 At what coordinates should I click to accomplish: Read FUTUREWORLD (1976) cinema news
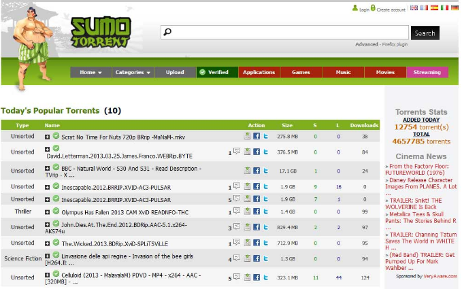point(417,169)
